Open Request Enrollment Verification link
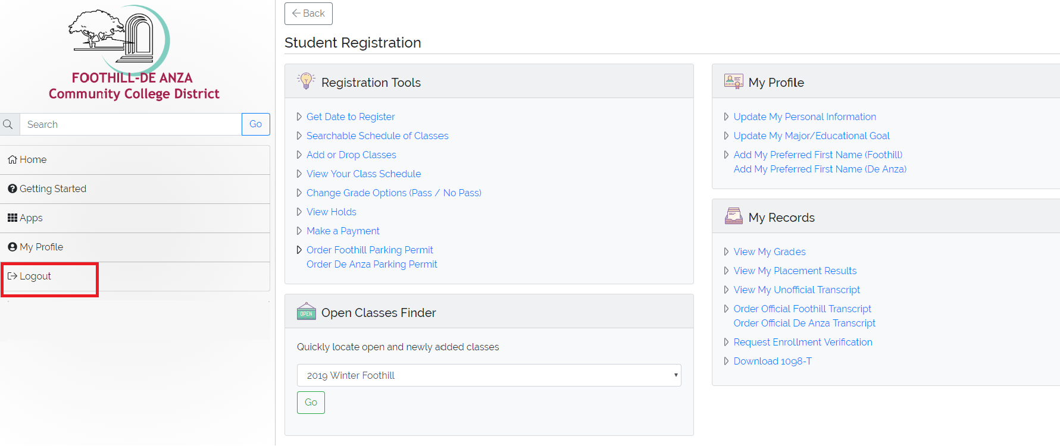 803,342
